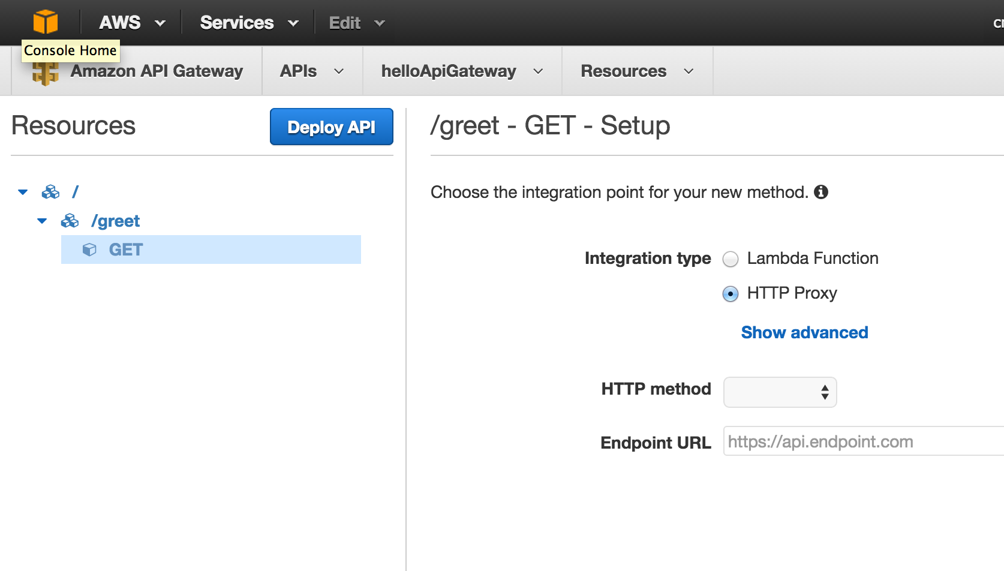This screenshot has height=571, width=1004.
Task: Click the Deploy API button
Action: click(x=332, y=127)
